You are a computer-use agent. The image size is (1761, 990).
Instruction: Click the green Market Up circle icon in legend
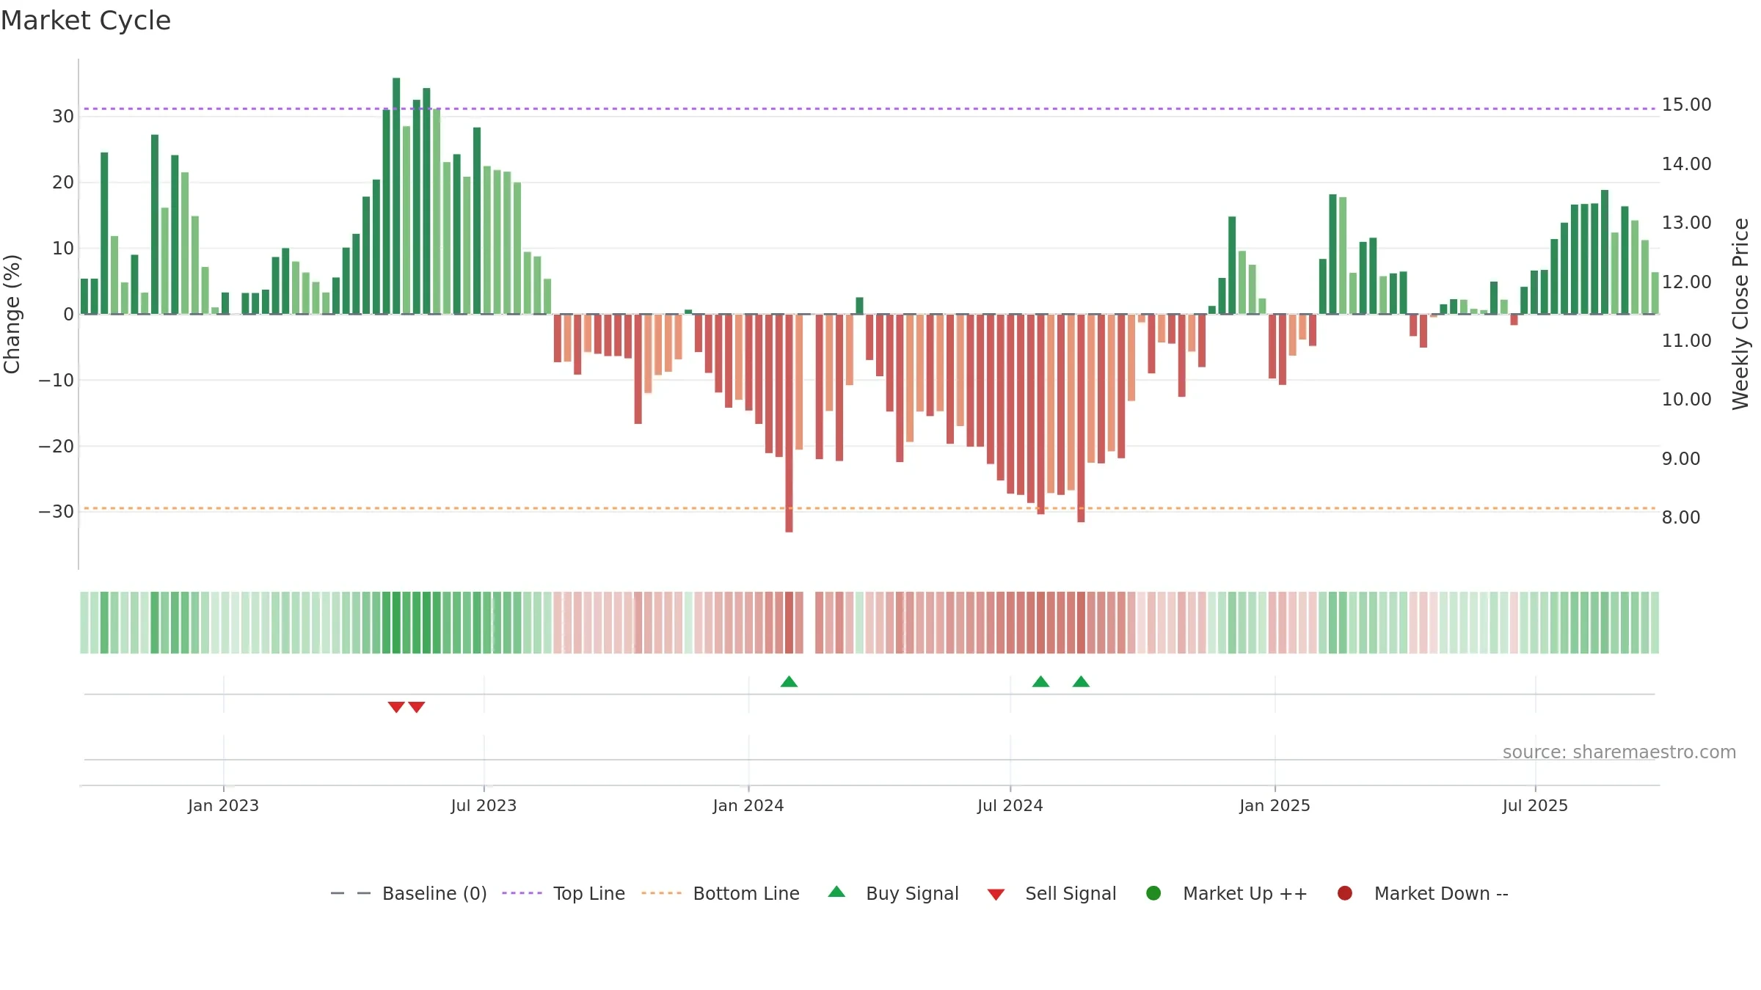[1153, 893]
